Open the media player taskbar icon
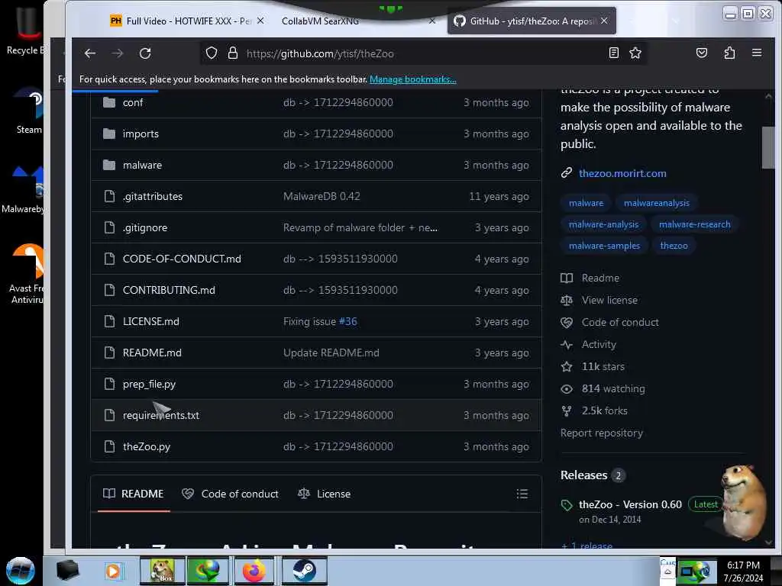The height and width of the screenshot is (586, 782). [x=113, y=571]
